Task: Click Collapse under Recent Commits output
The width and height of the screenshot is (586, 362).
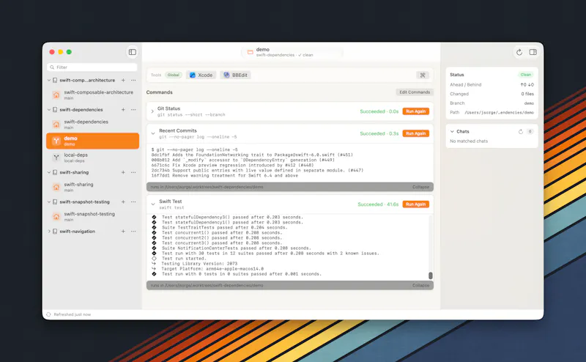Action: click(420, 187)
